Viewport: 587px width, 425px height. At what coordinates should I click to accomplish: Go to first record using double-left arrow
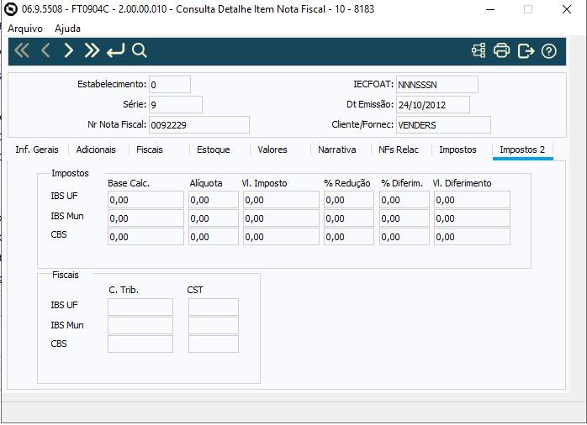22,50
